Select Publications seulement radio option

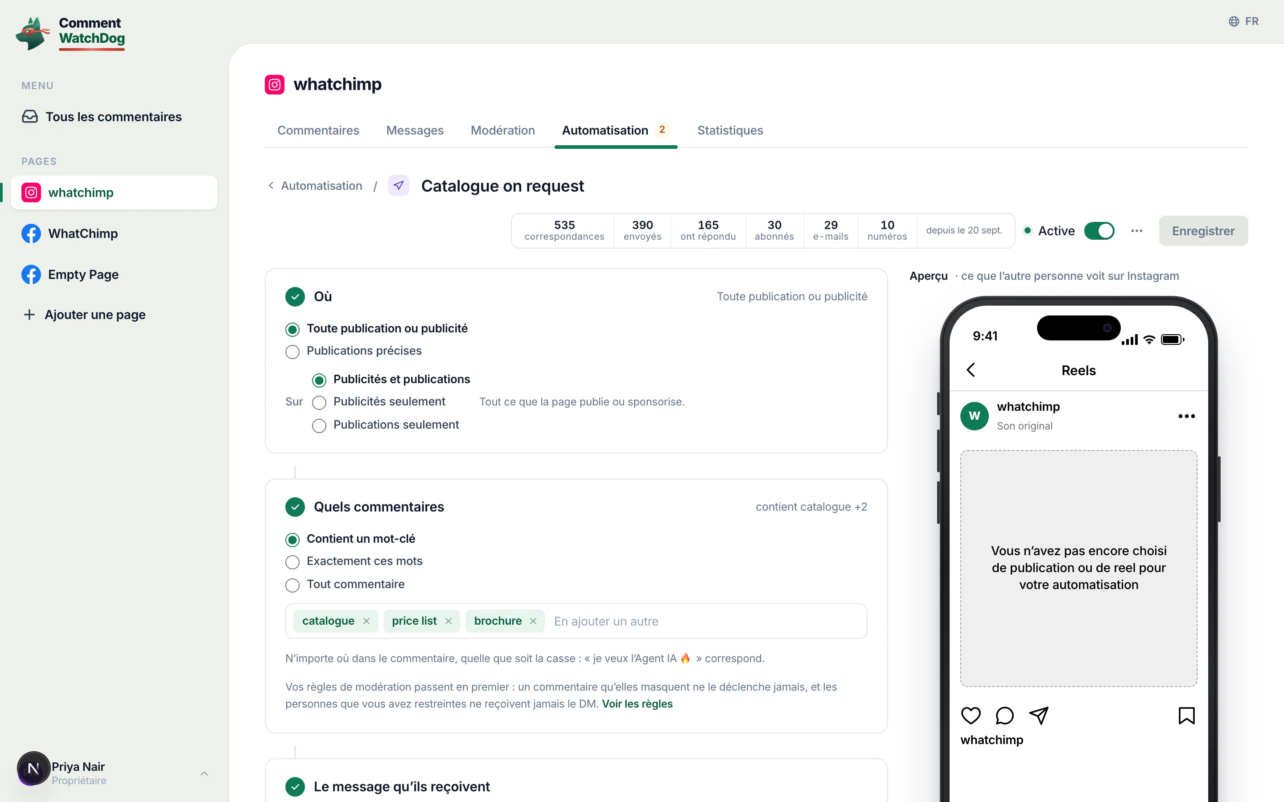(319, 426)
